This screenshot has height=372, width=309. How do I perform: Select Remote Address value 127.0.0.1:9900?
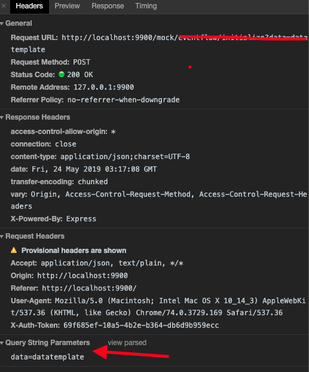pyautogui.click(x=103, y=87)
